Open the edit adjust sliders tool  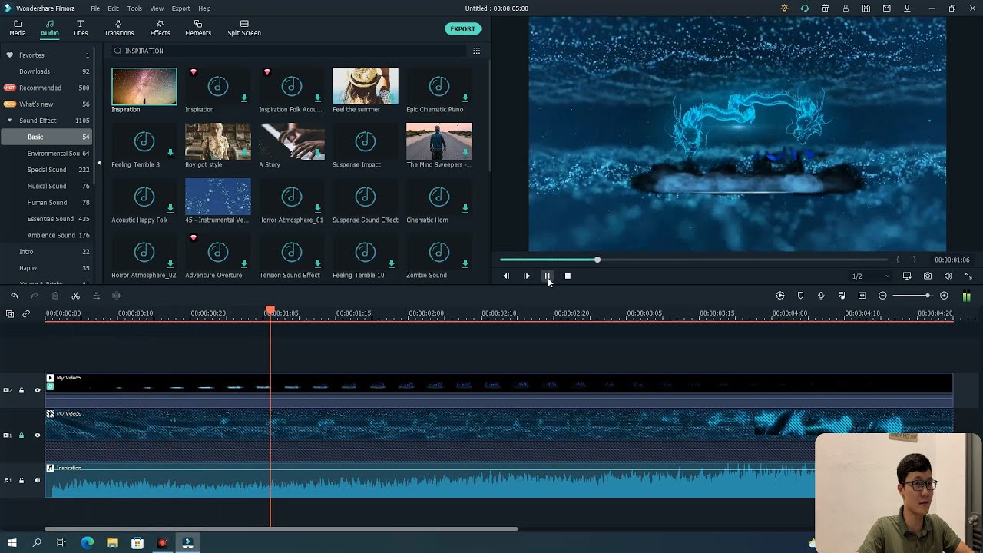[96, 296]
